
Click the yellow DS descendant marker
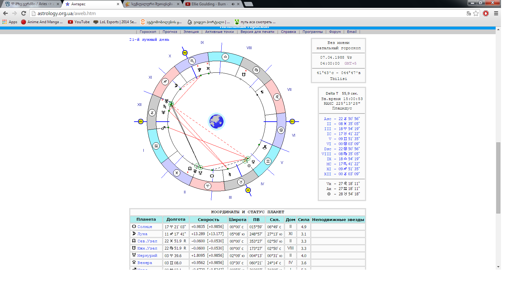pos(292,121)
